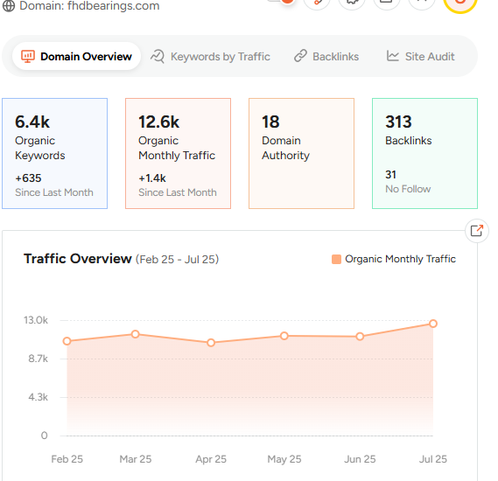Screen dimensions: 498x481
Task: Click the Domain Overview monitor icon
Action: 28,57
